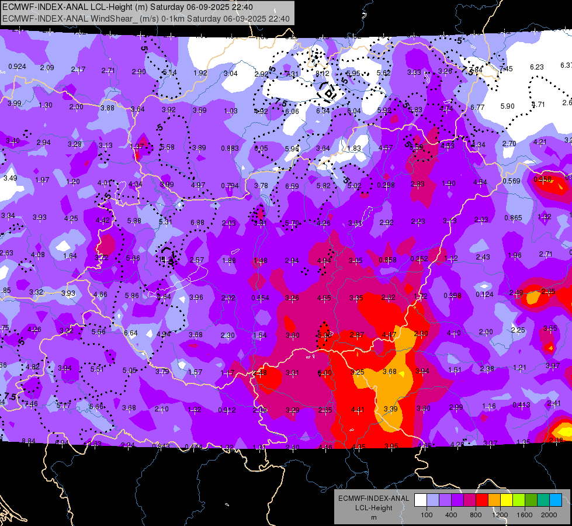Click the teal legend color swatch
This screenshot has width=572, height=526.
point(543,500)
